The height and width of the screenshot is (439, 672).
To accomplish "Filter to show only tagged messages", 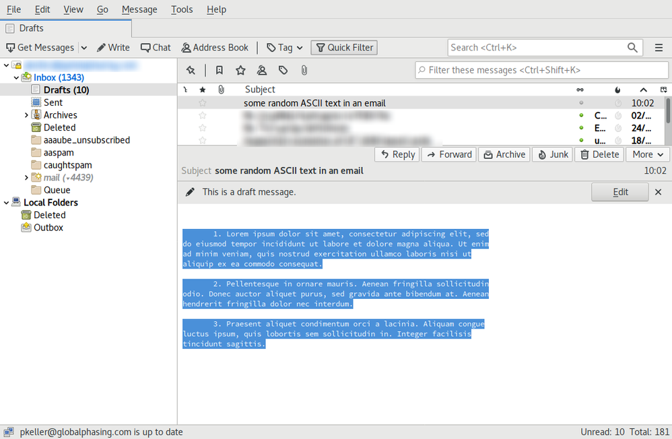I will [283, 70].
